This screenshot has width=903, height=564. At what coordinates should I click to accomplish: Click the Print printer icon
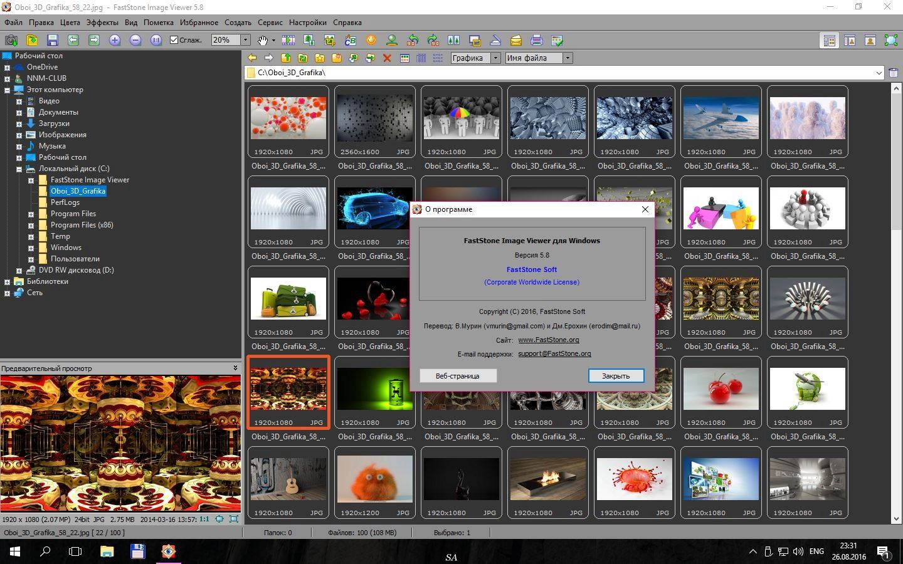[x=537, y=40]
